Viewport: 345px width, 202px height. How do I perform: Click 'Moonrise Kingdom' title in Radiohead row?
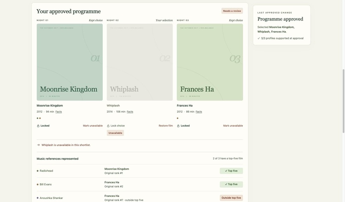[x=116, y=169]
